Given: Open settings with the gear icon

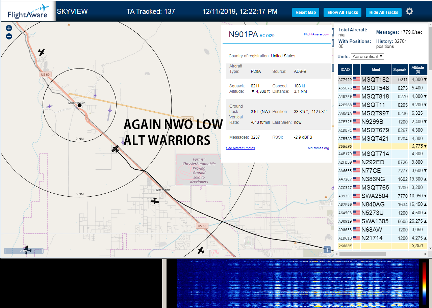Looking at the screenshot, I should [x=409, y=11].
